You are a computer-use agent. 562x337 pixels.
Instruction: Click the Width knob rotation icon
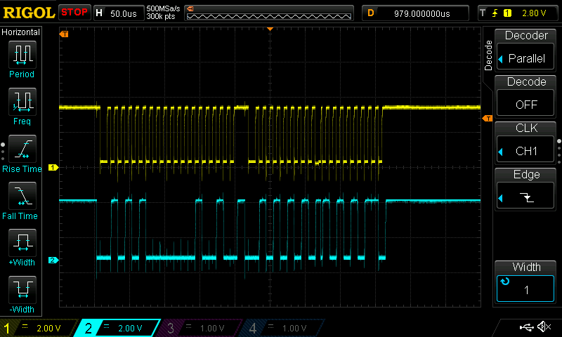coord(505,282)
